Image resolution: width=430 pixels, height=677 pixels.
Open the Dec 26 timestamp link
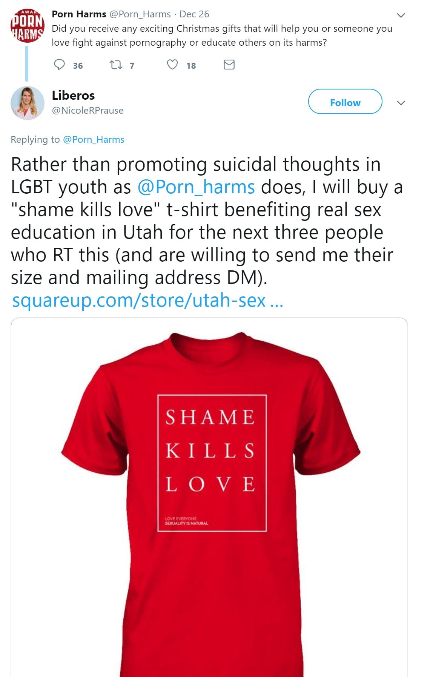[194, 14]
